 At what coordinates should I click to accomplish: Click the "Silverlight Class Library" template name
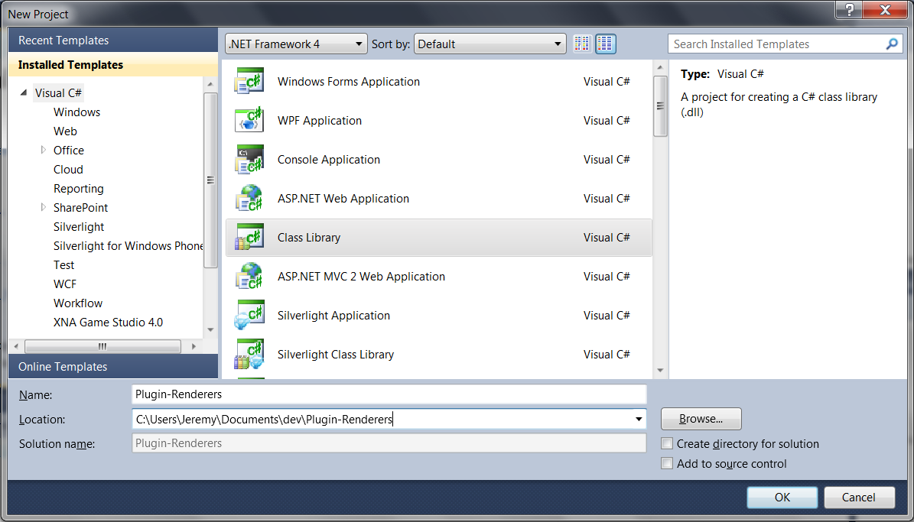[x=336, y=355]
